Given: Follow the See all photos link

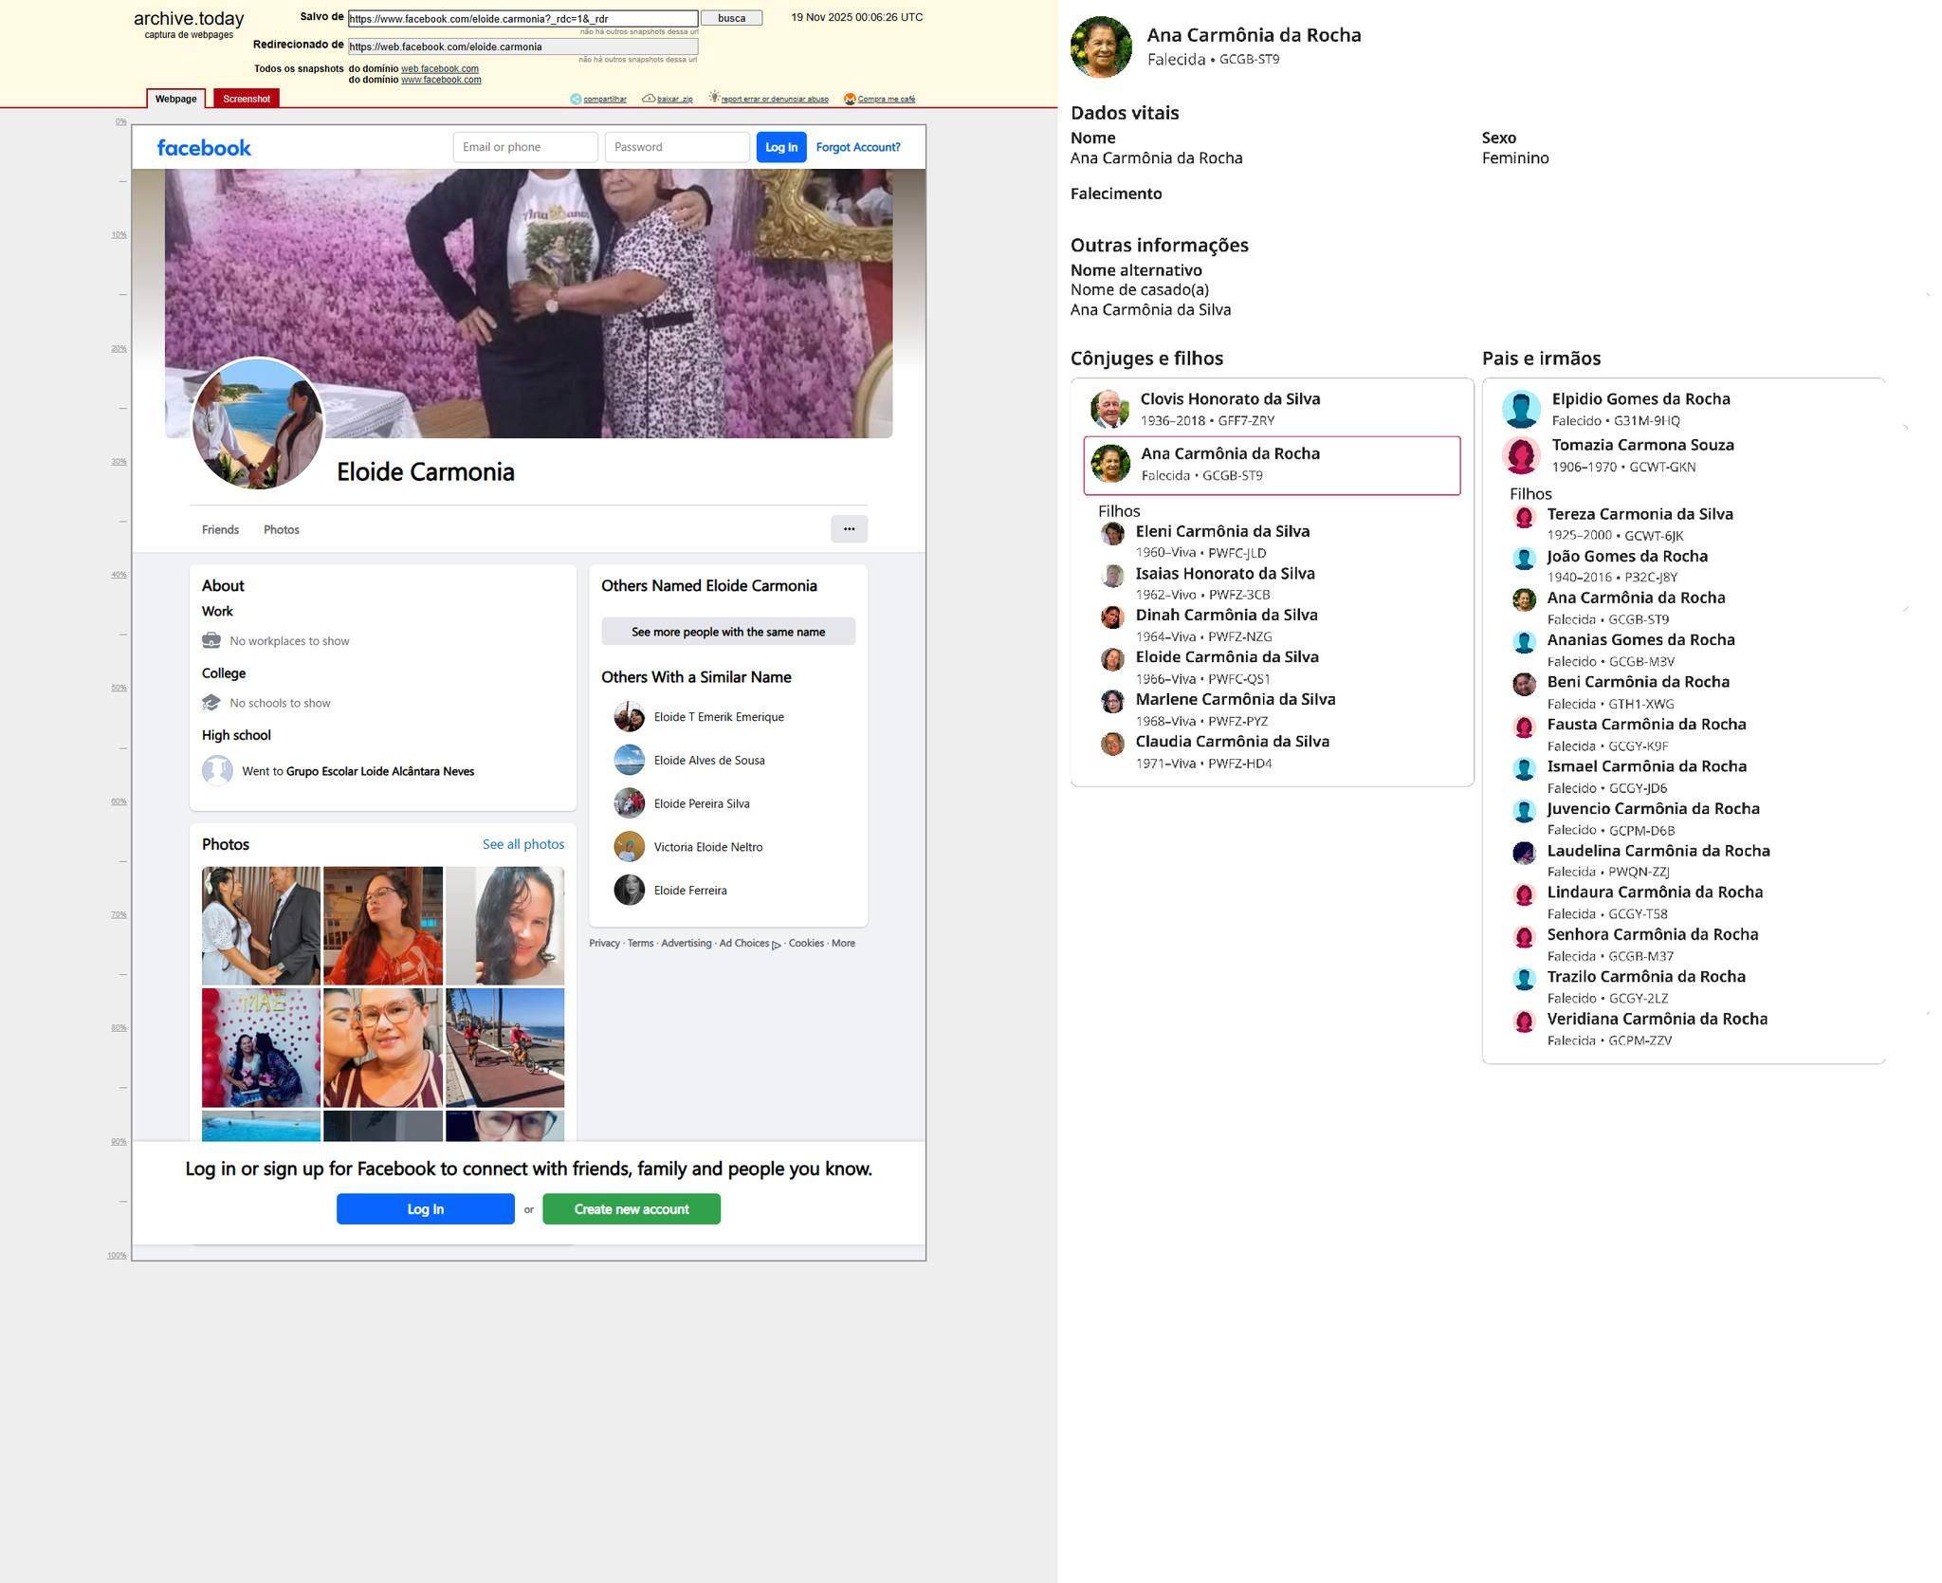Looking at the screenshot, I should pyautogui.click(x=522, y=844).
